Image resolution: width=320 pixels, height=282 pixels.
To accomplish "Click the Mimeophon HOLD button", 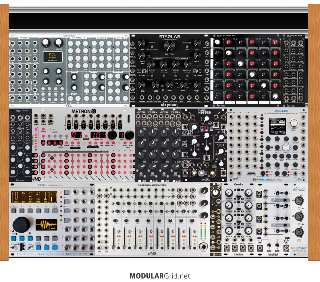I will pos(202,173).
